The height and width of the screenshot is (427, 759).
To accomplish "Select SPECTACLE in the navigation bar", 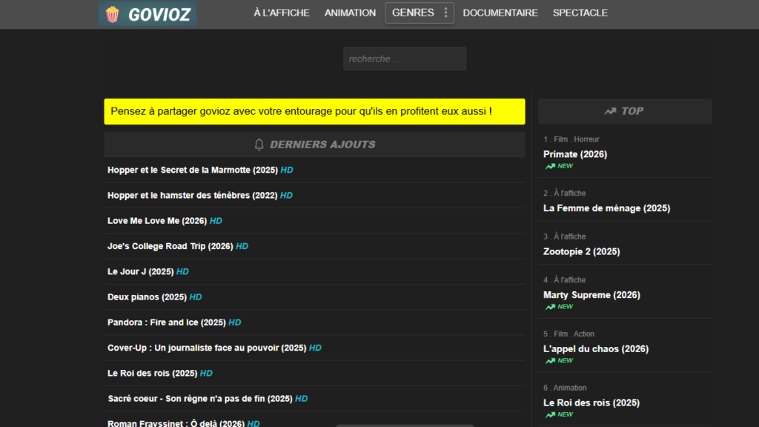I will click(x=580, y=13).
